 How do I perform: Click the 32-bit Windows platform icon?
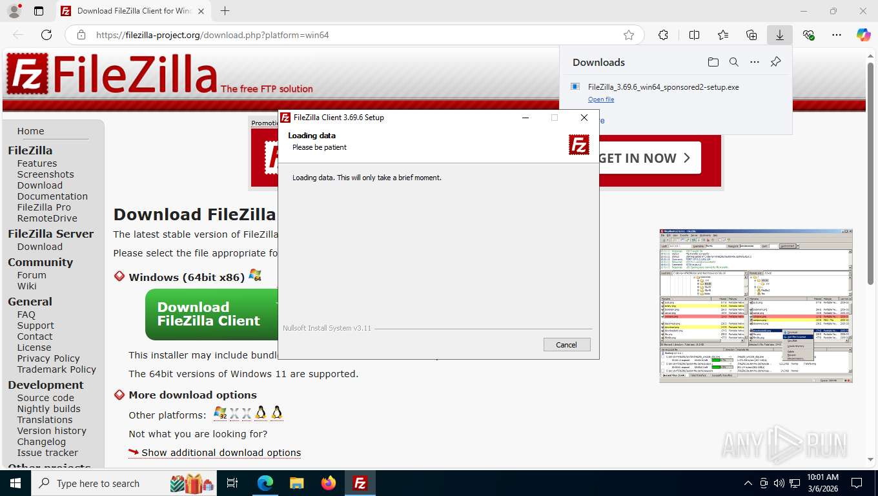point(220,413)
